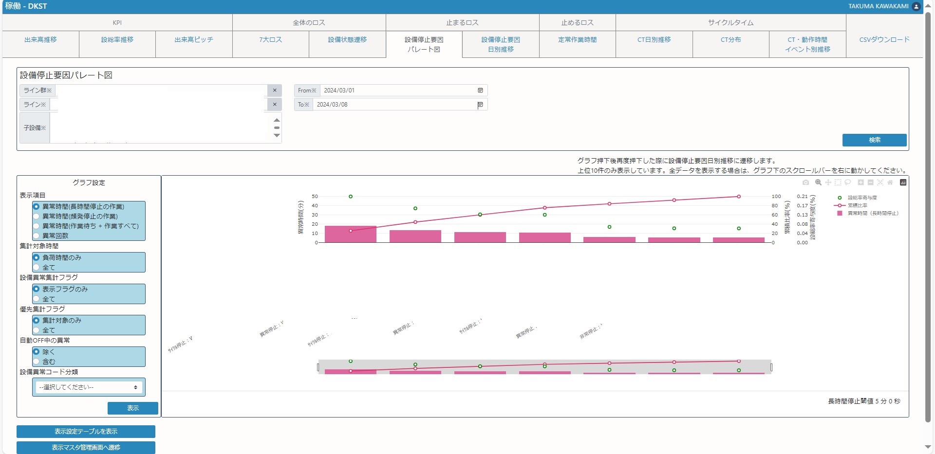Open the From date calendar picker icon
935x454 pixels.
pos(480,91)
